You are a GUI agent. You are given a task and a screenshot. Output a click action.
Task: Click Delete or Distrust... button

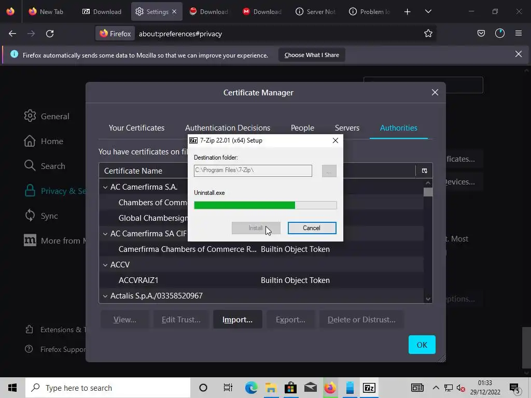coord(361,319)
